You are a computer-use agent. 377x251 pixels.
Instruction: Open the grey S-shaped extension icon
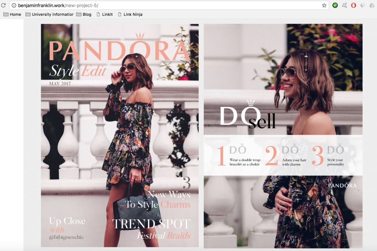363,5
